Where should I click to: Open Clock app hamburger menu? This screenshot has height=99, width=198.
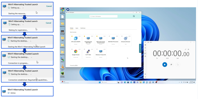(145, 42)
